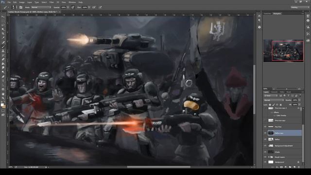
Task: Open the brush Opacity slider arrow
Action: point(68,7)
